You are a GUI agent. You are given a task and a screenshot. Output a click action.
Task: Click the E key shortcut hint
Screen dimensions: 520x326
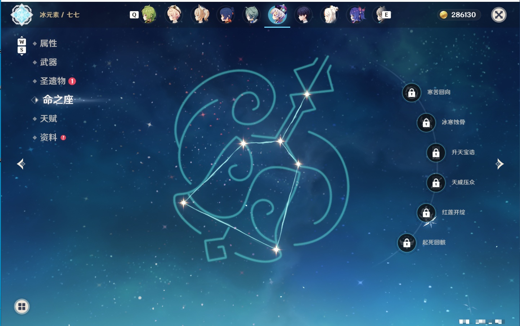(x=386, y=15)
